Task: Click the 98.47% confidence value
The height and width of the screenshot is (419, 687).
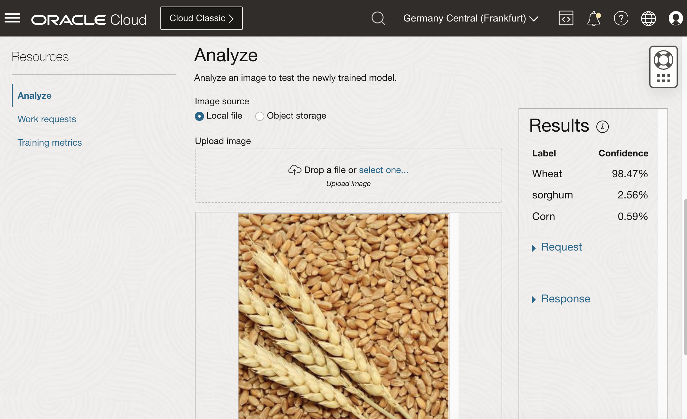Action: [x=630, y=174]
